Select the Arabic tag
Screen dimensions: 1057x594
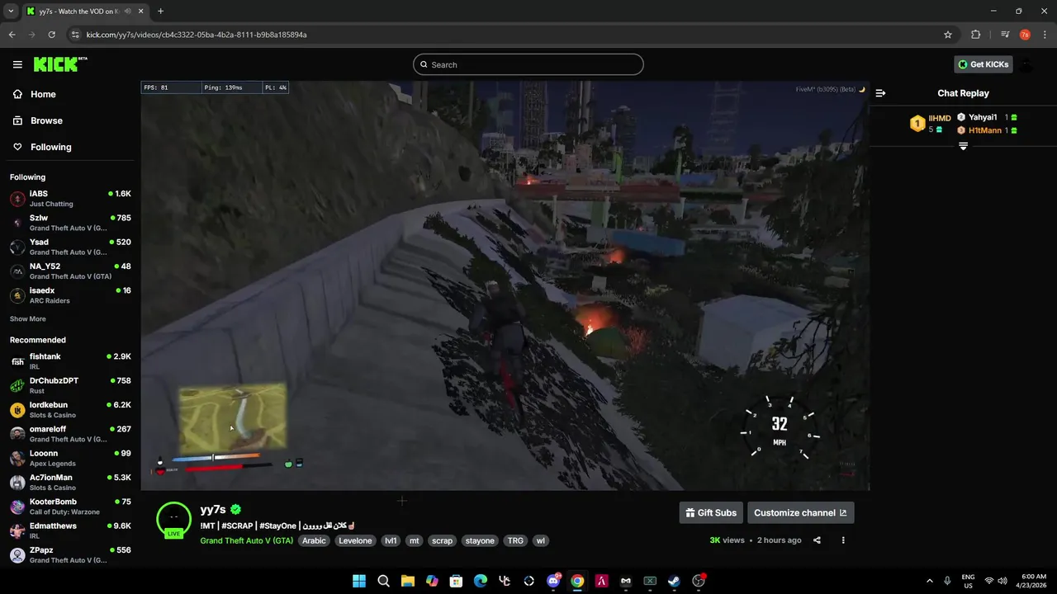click(314, 540)
